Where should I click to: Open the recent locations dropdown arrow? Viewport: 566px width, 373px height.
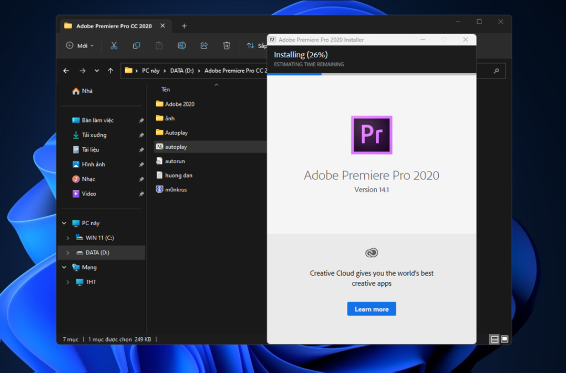[x=97, y=71]
